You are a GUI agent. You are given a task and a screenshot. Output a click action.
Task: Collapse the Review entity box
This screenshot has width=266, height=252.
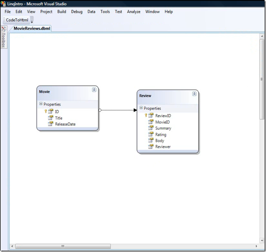click(194, 94)
